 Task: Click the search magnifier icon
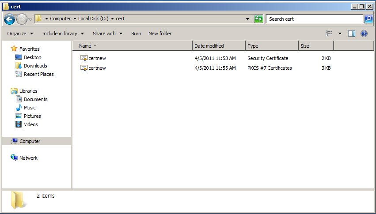368,19
